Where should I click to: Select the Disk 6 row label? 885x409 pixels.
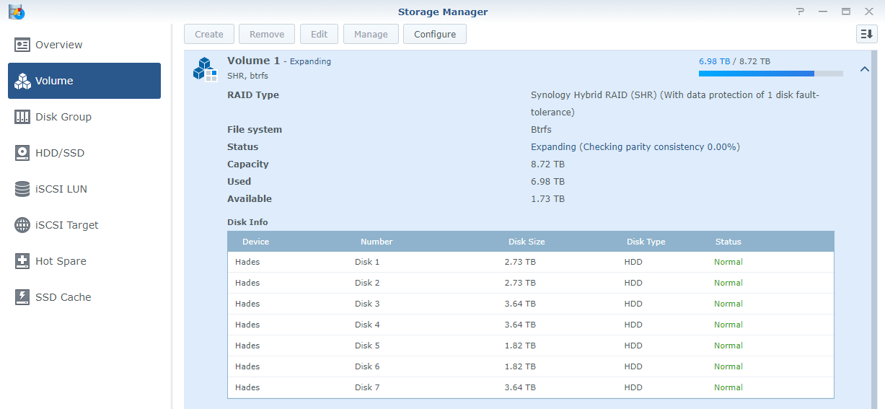[367, 366]
